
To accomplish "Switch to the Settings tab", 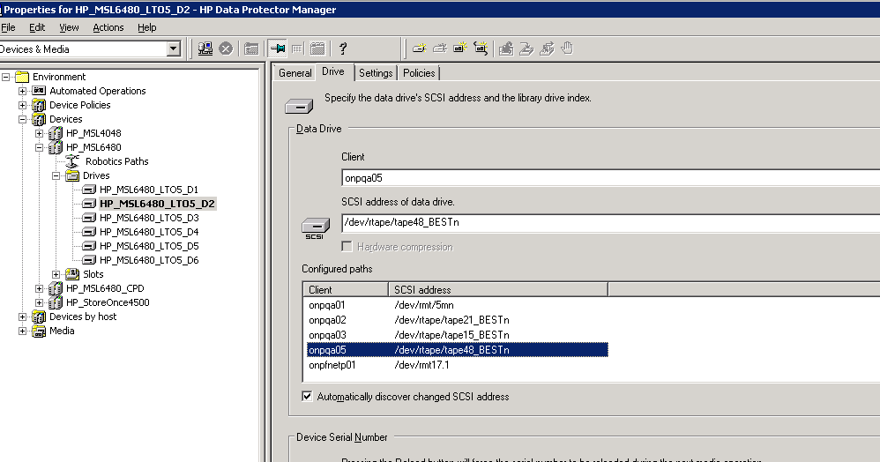I will point(376,73).
